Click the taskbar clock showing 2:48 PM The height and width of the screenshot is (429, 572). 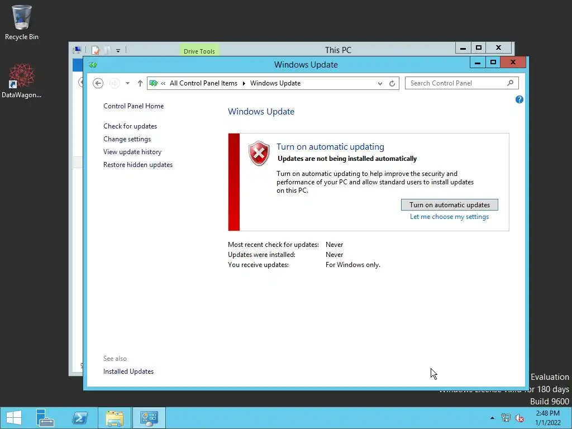coord(547,418)
